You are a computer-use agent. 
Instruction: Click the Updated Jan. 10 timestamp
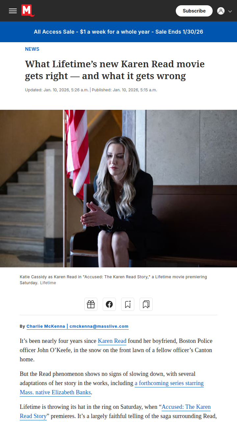[57, 90]
